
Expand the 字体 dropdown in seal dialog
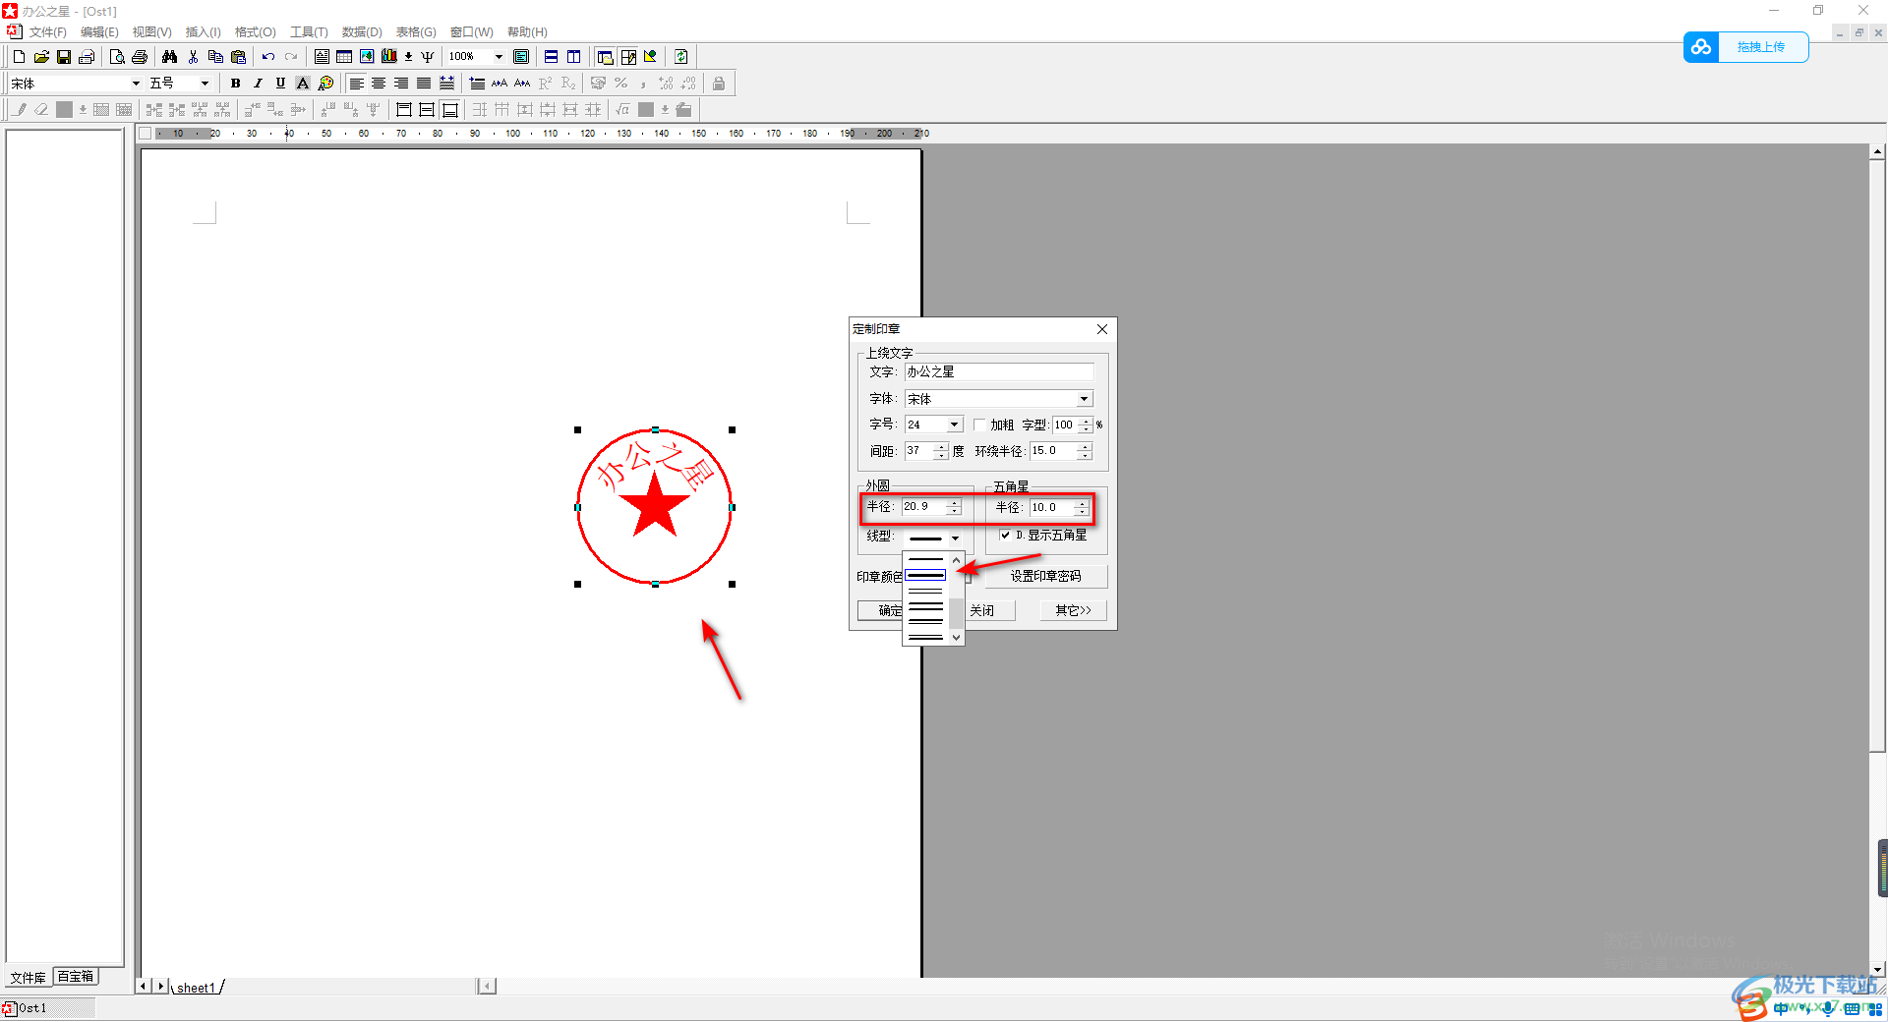pyautogui.click(x=1084, y=399)
